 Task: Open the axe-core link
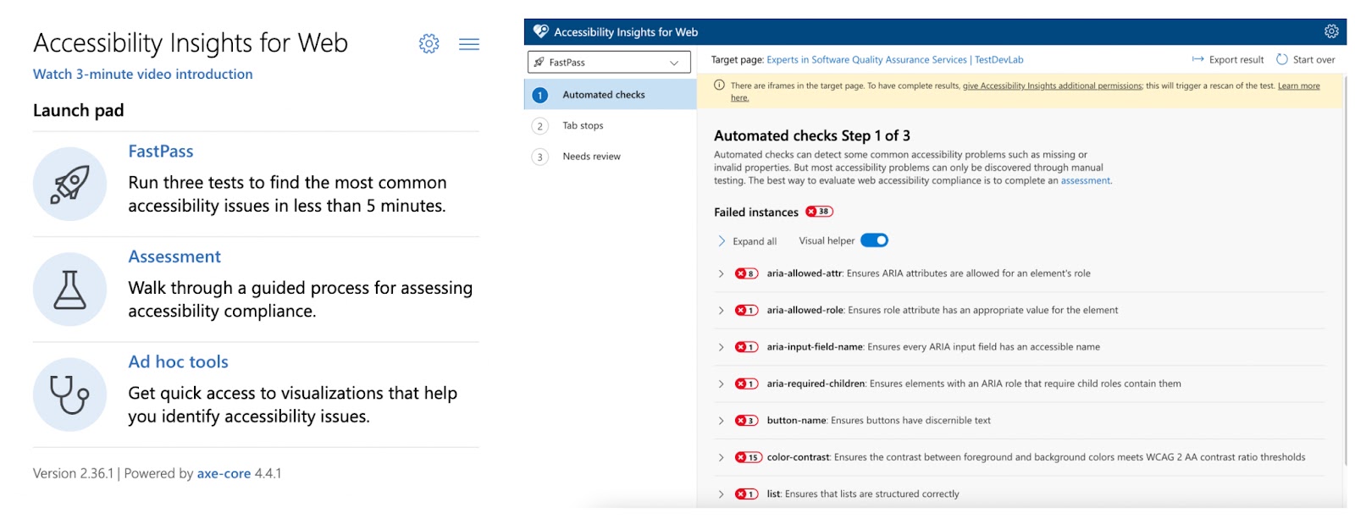[224, 474]
